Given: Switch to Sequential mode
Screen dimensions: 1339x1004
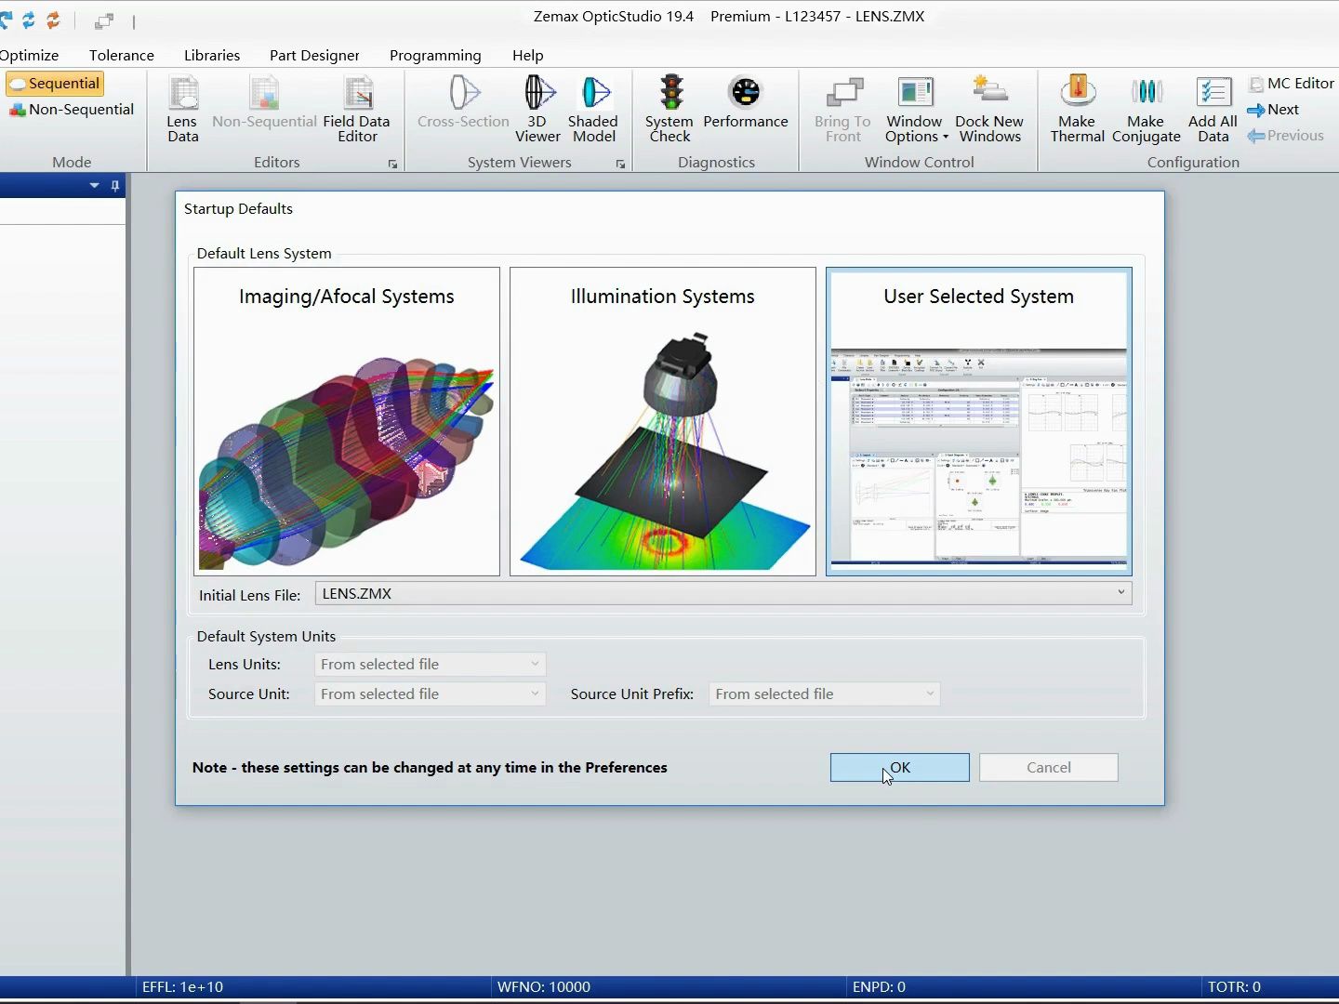Looking at the screenshot, I should tap(55, 84).
